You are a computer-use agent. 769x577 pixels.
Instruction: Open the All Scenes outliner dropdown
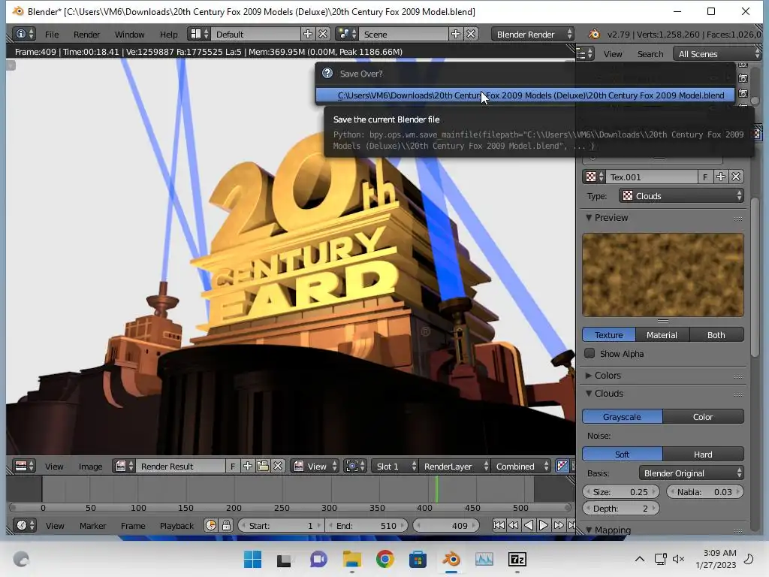(718, 53)
